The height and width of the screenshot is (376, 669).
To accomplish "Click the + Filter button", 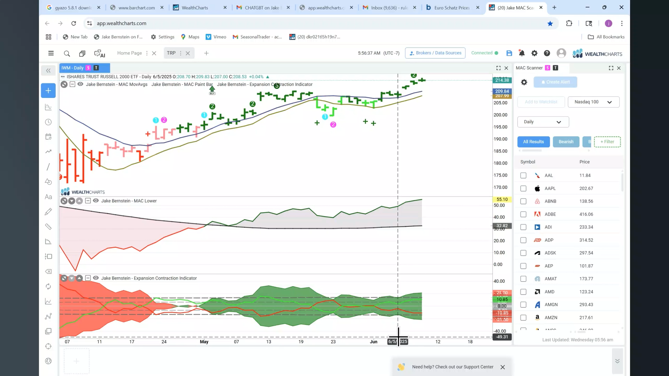I will 607,142.
